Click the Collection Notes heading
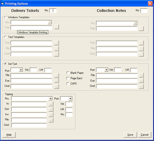This screenshot has width=154, height=141. 111,11
